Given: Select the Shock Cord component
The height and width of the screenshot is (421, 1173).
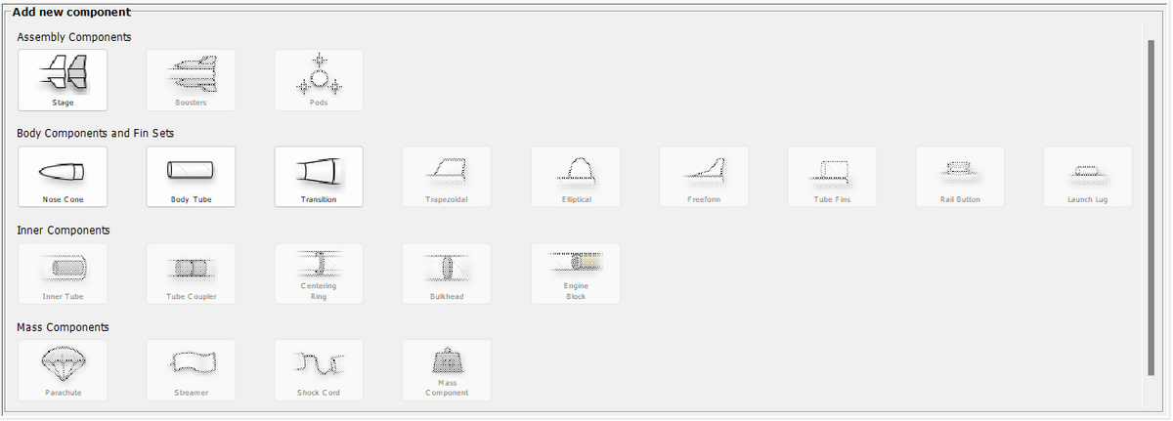Looking at the screenshot, I should click(319, 370).
